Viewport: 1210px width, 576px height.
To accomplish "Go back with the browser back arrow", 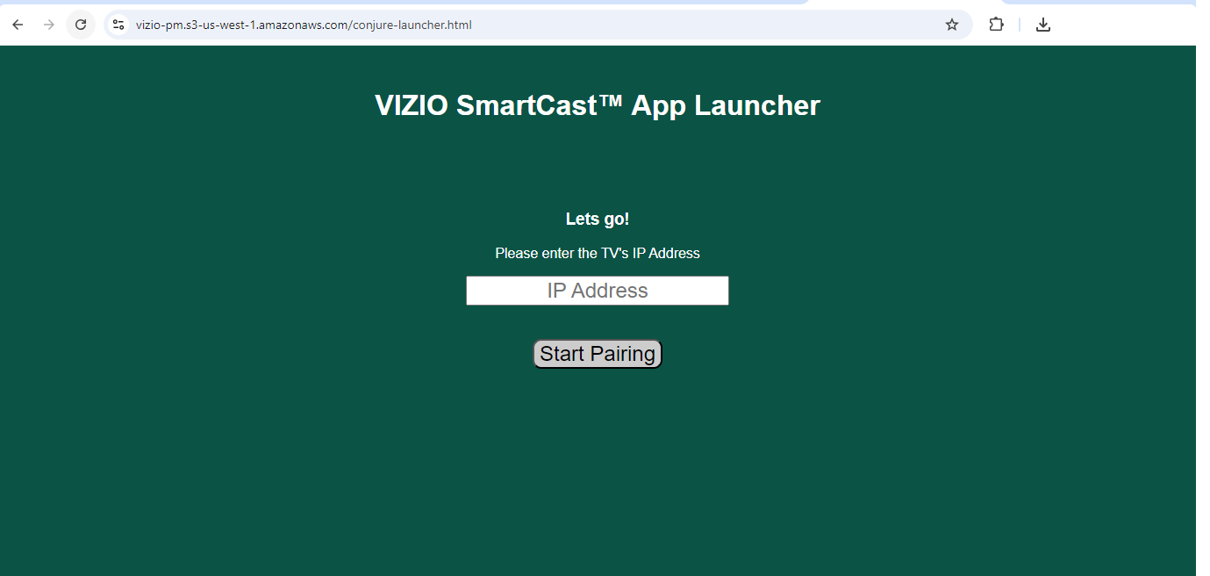I will [x=18, y=25].
